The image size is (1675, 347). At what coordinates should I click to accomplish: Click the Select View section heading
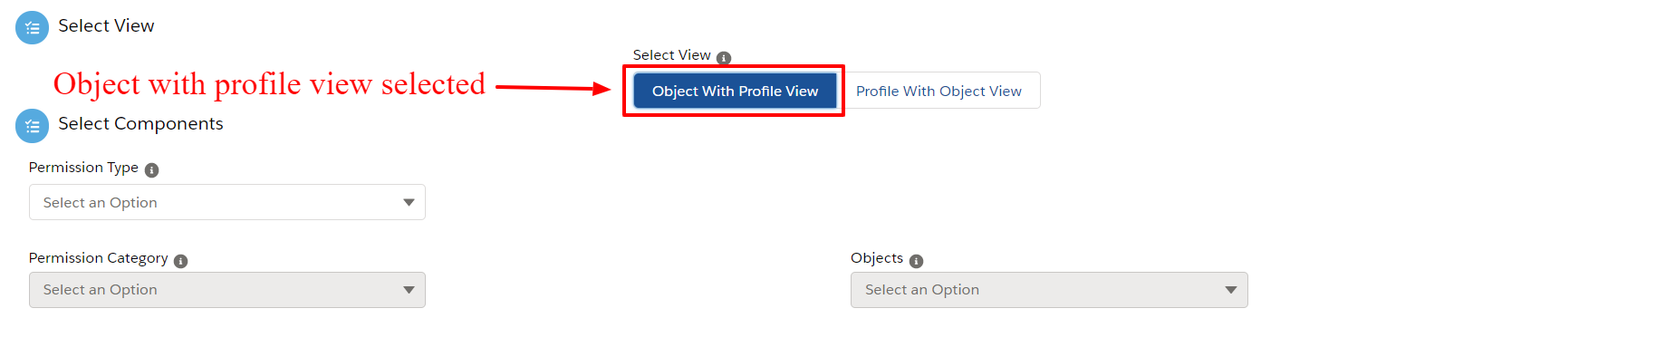[x=106, y=26]
